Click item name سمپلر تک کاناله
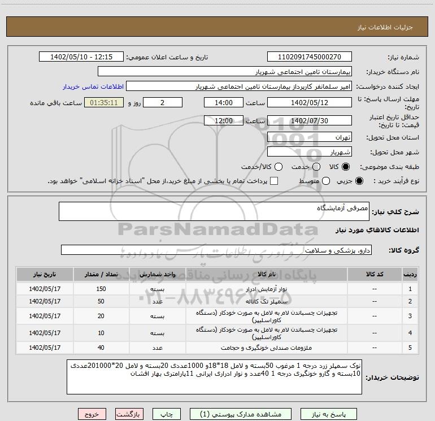Image resolution: width=435 pixels, height=421 pixels. coord(266,301)
